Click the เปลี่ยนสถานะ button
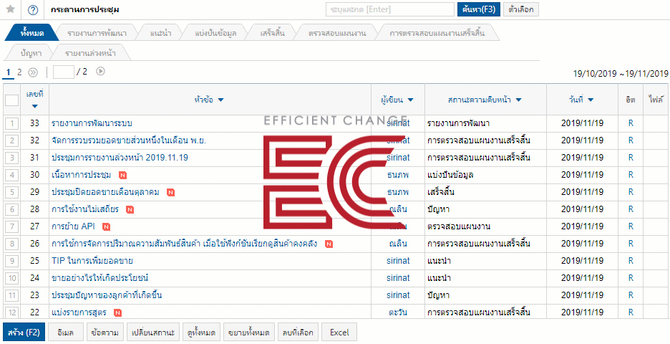Viewport: 670px width, 344px height. pos(153,333)
